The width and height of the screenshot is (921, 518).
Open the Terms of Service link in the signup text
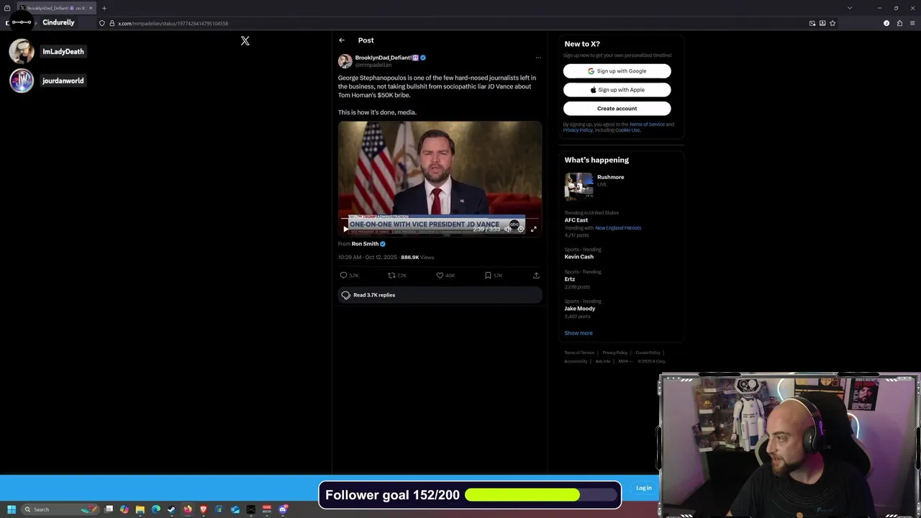point(647,124)
